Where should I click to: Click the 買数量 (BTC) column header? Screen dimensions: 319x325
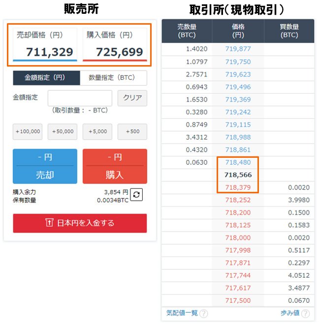(289, 31)
